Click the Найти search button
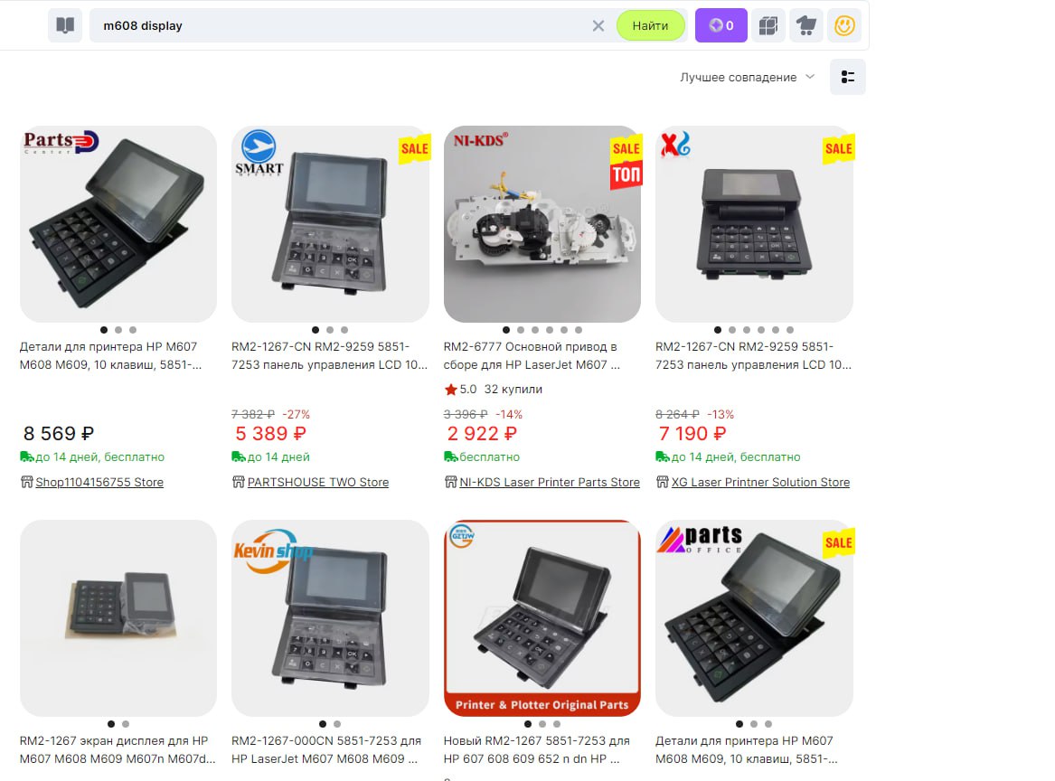The width and height of the screenshot is (1055, 781). [x=651, y=25]
